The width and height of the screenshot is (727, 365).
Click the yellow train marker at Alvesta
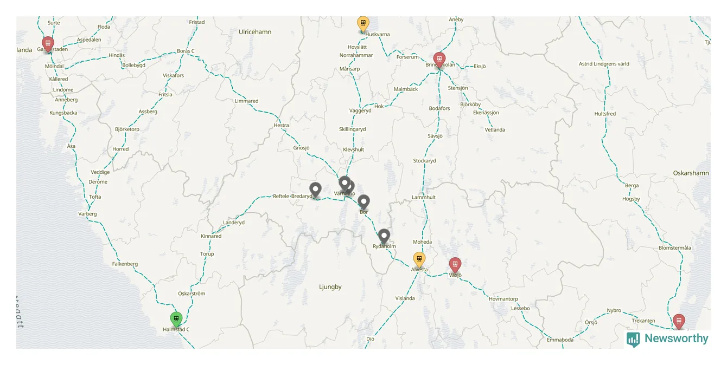click(419, 260)
